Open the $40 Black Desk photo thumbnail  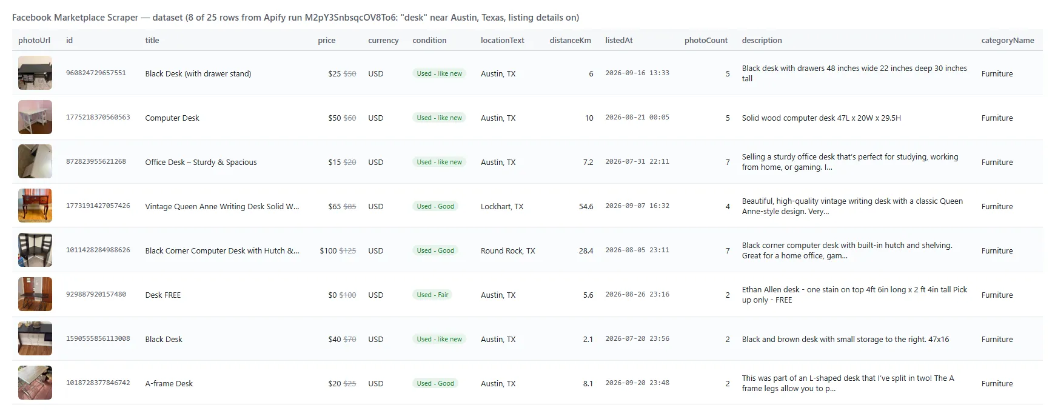point(35,338)
